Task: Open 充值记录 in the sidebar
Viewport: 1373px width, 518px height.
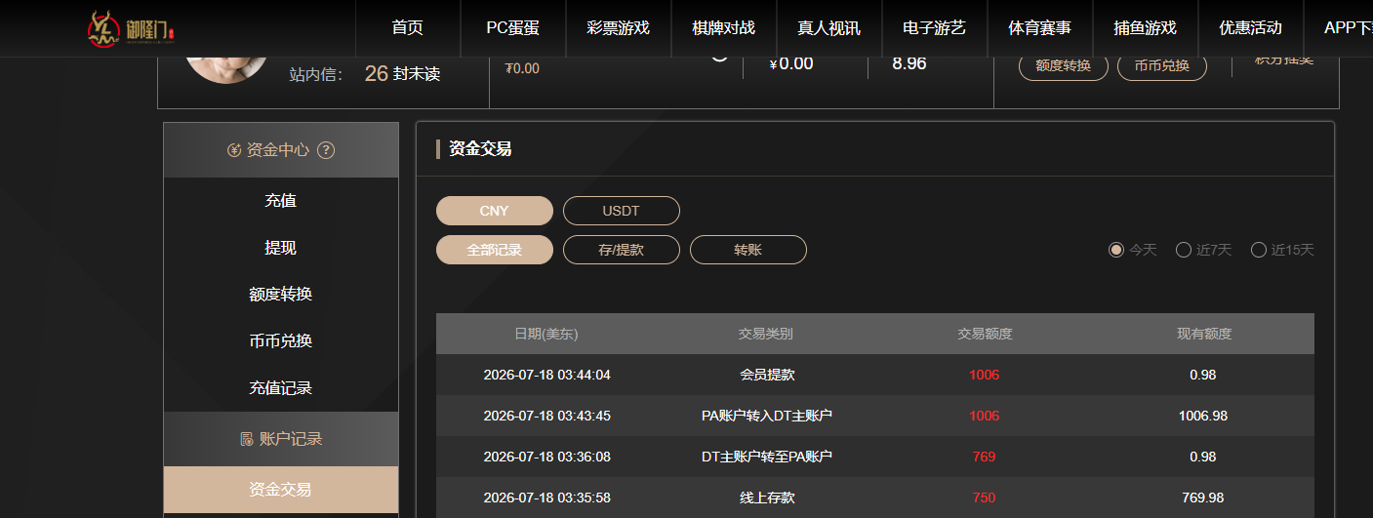Action: tap(281, 388)
